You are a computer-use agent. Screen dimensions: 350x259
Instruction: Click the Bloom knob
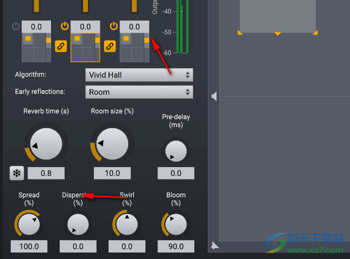175,223
